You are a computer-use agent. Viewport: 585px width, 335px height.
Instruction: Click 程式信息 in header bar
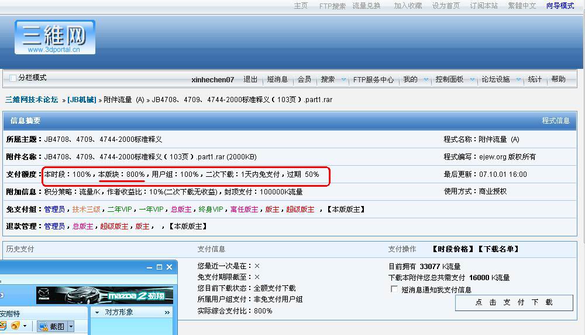point(556,121)
